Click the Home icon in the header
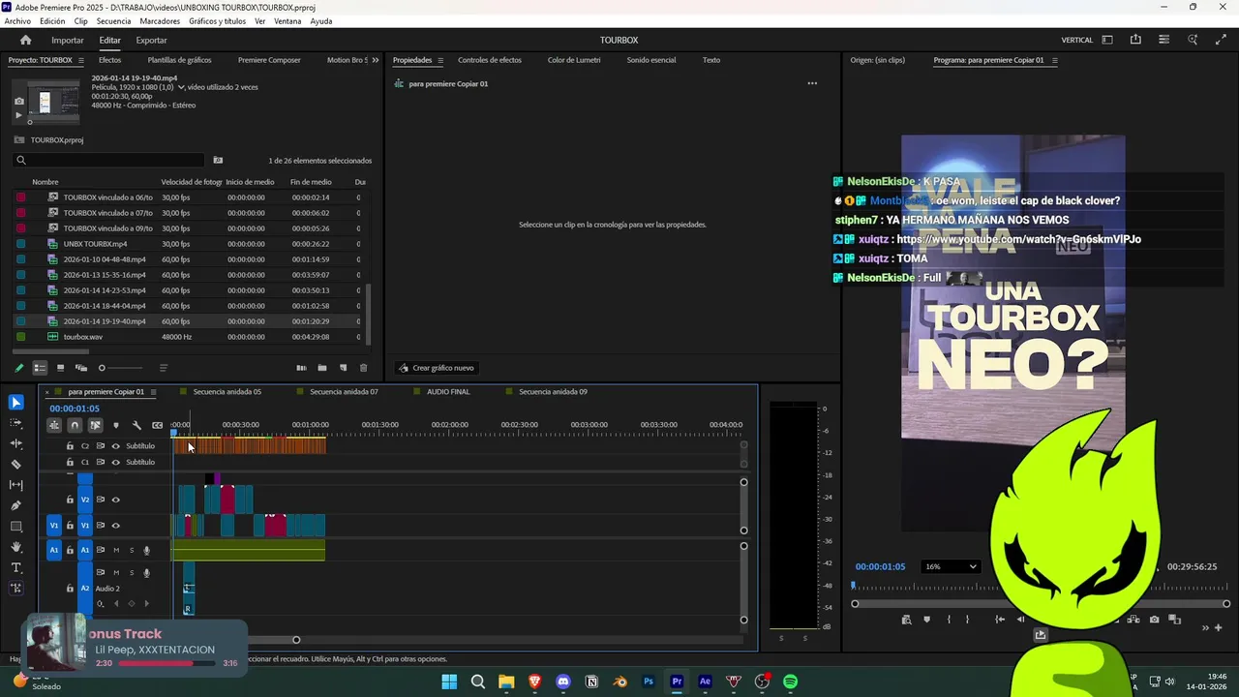This screenshot has width=1239, height=697. tap(26, 40)
